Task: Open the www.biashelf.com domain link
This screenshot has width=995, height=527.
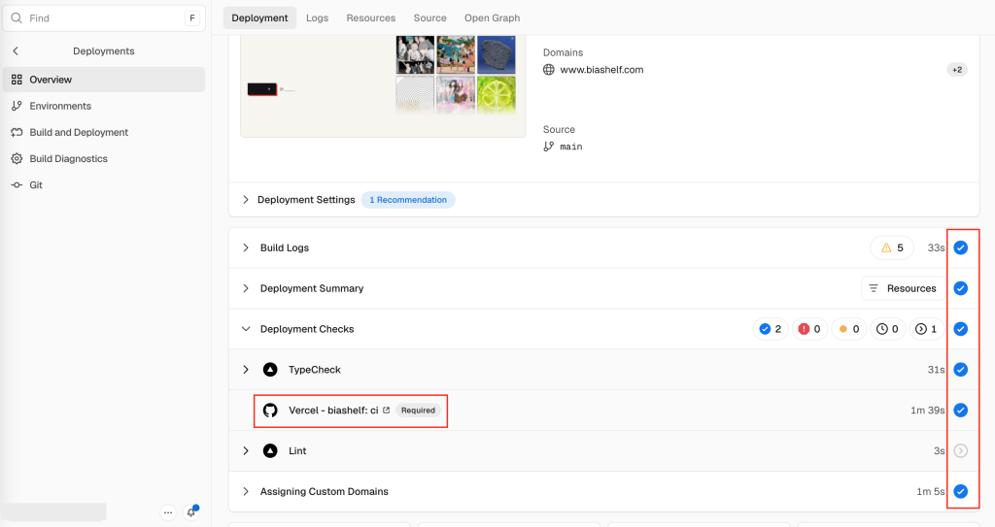Action: [x=601, y=70]
